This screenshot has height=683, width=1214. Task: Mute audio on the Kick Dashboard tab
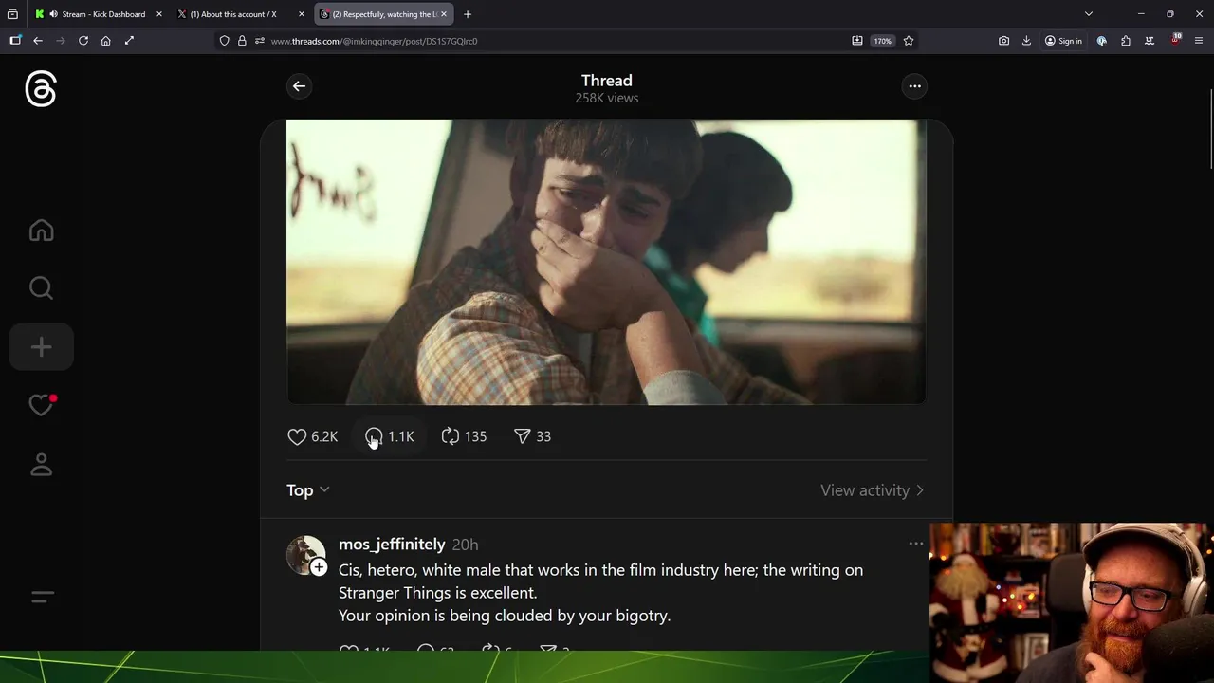(x=53, y=14)
